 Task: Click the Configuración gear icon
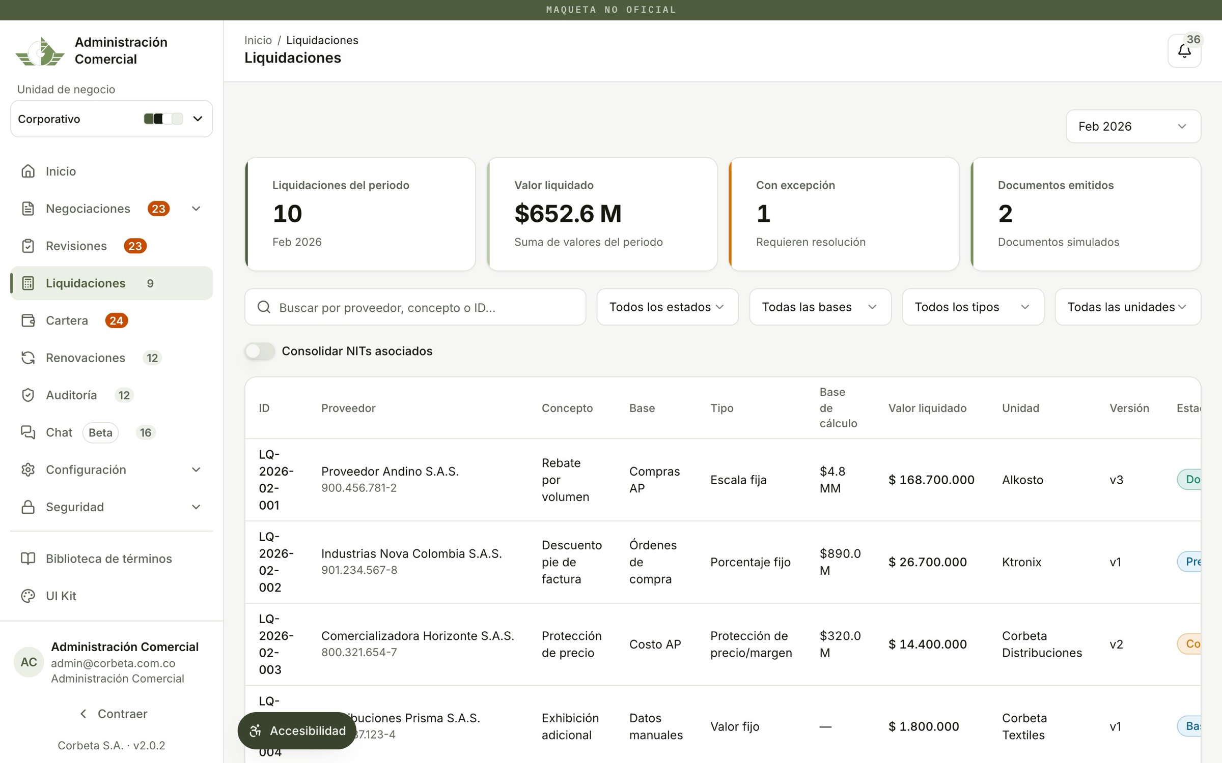pyautogui.click(x=28, y=469)
